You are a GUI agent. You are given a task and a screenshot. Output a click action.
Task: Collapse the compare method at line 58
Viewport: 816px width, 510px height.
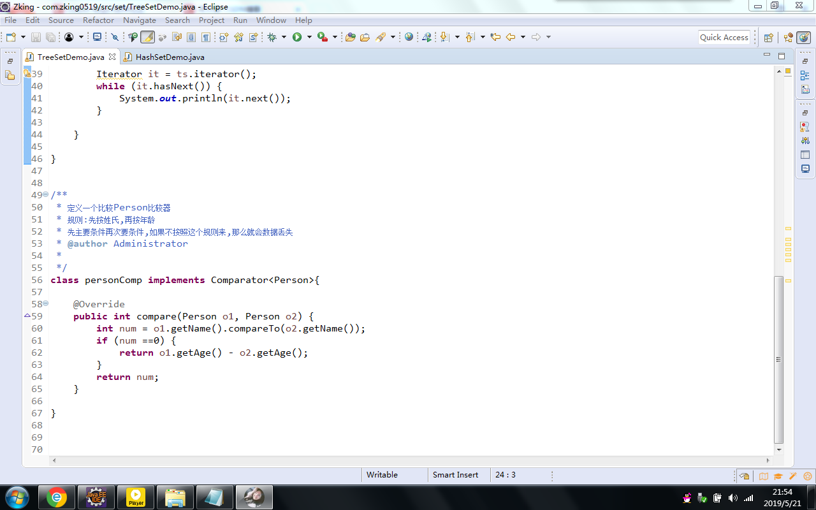point(45,304)
